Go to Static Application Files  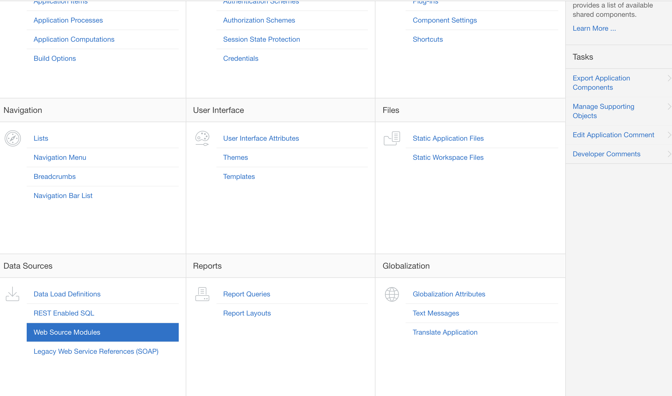click(448, 138)
